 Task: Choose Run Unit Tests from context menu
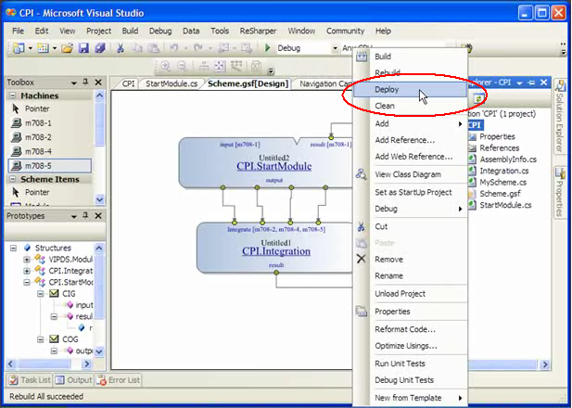click(x=410, y=363)
